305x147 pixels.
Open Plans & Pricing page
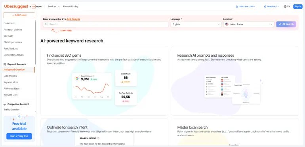pos(71,6)
